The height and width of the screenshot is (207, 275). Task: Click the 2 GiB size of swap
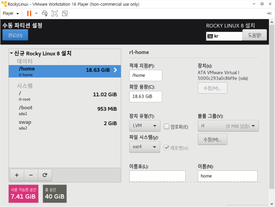110,123
